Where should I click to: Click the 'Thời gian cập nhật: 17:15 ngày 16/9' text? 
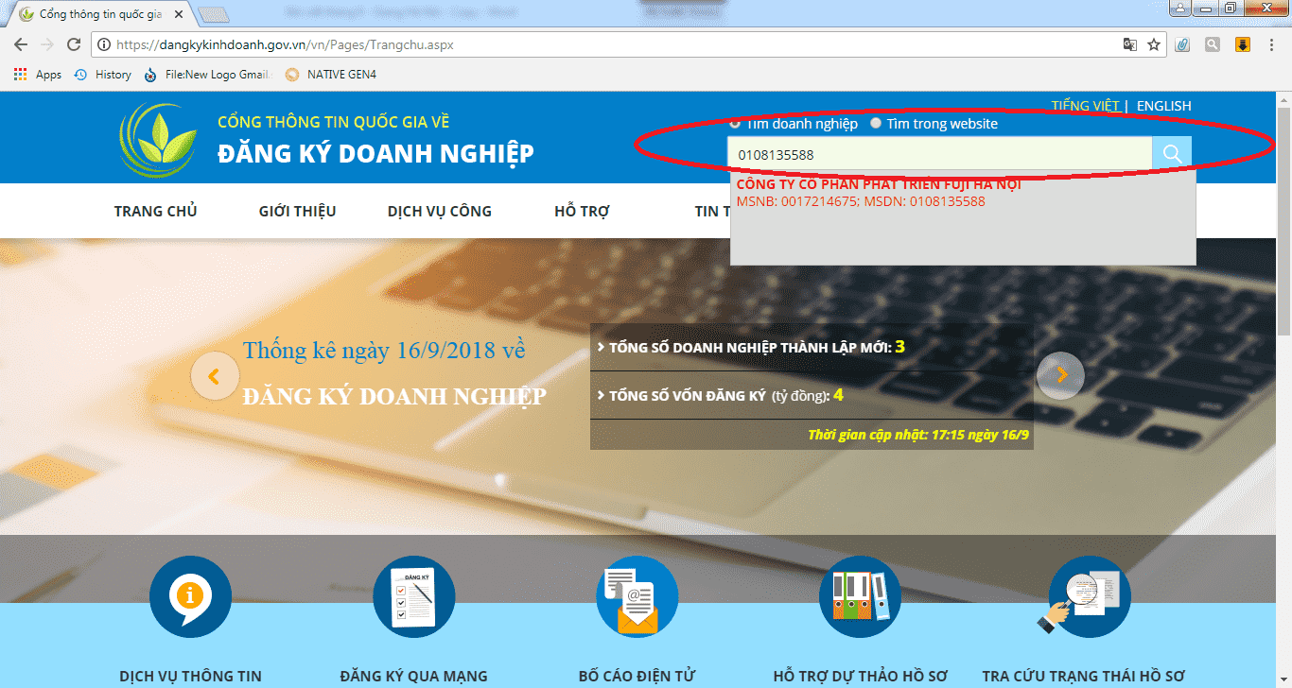click(918, 436)
